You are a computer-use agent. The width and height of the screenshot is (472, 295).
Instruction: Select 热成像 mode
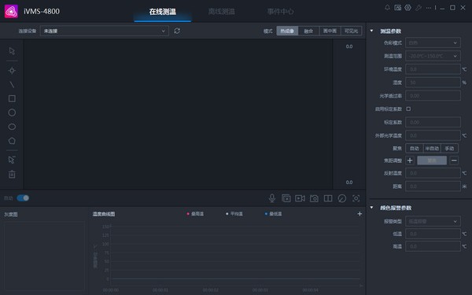287,31
